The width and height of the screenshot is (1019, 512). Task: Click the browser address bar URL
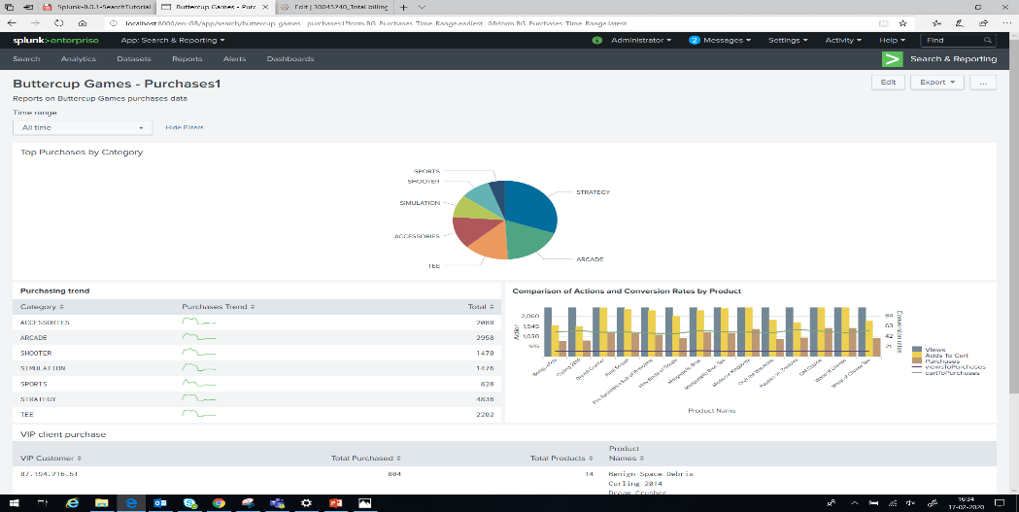pyautogui.click(x=376, y=23)
